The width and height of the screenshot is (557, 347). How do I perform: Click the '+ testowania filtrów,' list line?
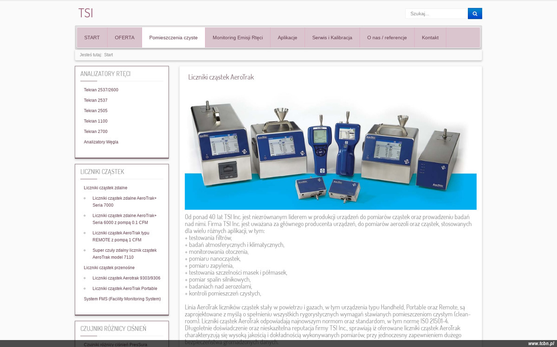(208, 238)
